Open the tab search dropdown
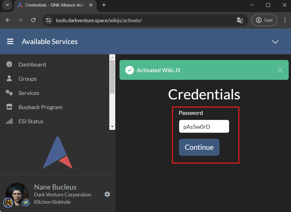291x212 pixels. [x=7, y=5]
